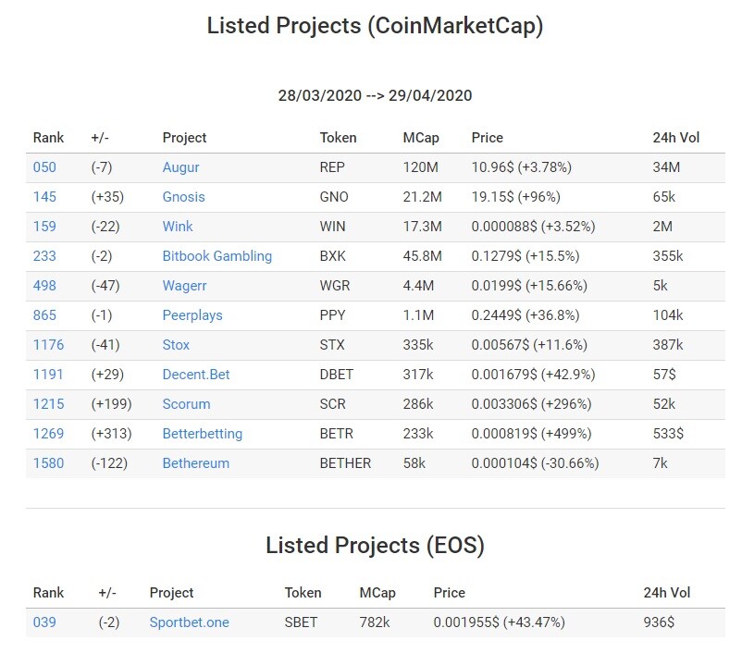Click the 936$ volume value

coord(659,622)
